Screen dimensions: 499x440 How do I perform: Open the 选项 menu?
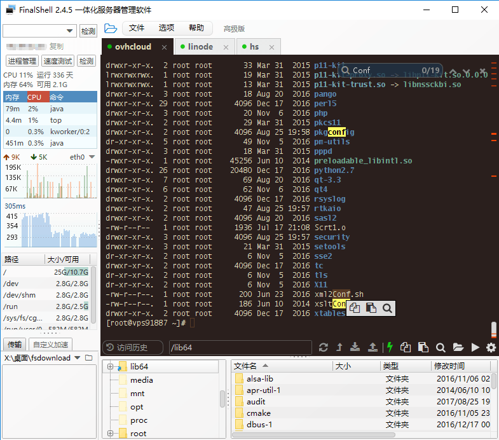click(167, 28)
